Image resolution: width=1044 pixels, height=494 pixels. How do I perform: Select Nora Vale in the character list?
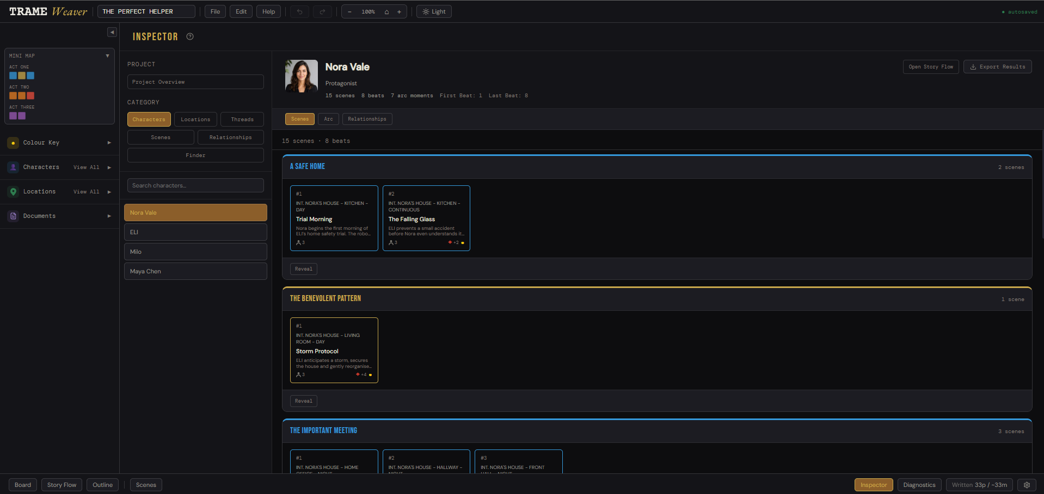(195, 212)
